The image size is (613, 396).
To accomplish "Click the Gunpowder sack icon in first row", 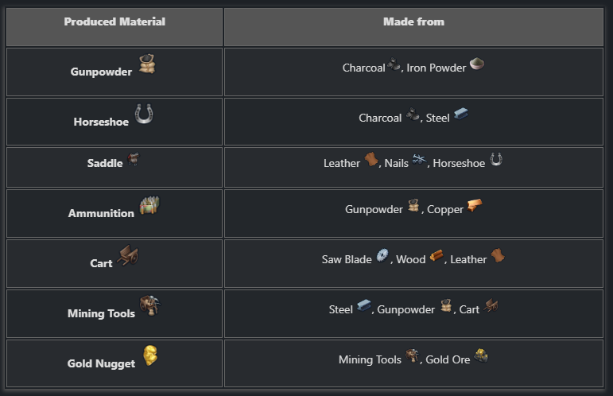I will click(147, 64).
